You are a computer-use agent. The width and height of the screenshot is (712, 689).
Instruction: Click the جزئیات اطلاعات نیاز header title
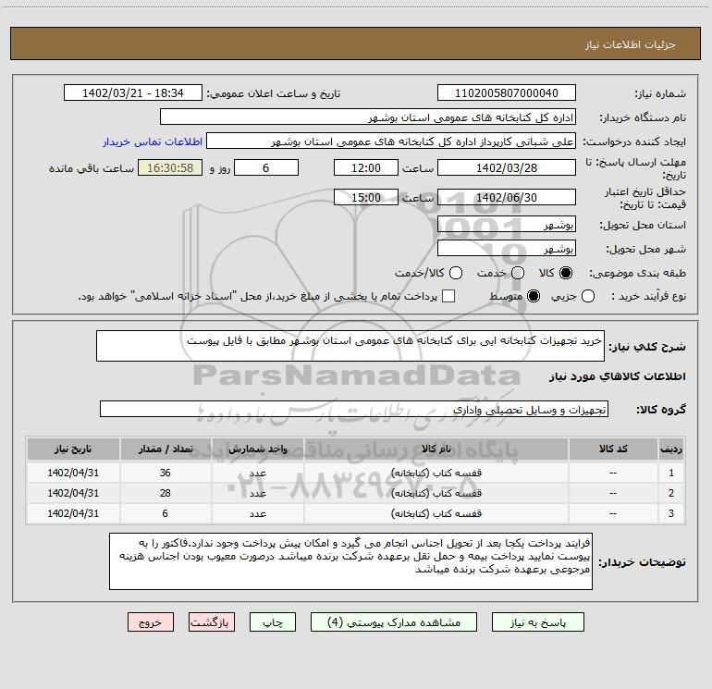click(631, 44)
